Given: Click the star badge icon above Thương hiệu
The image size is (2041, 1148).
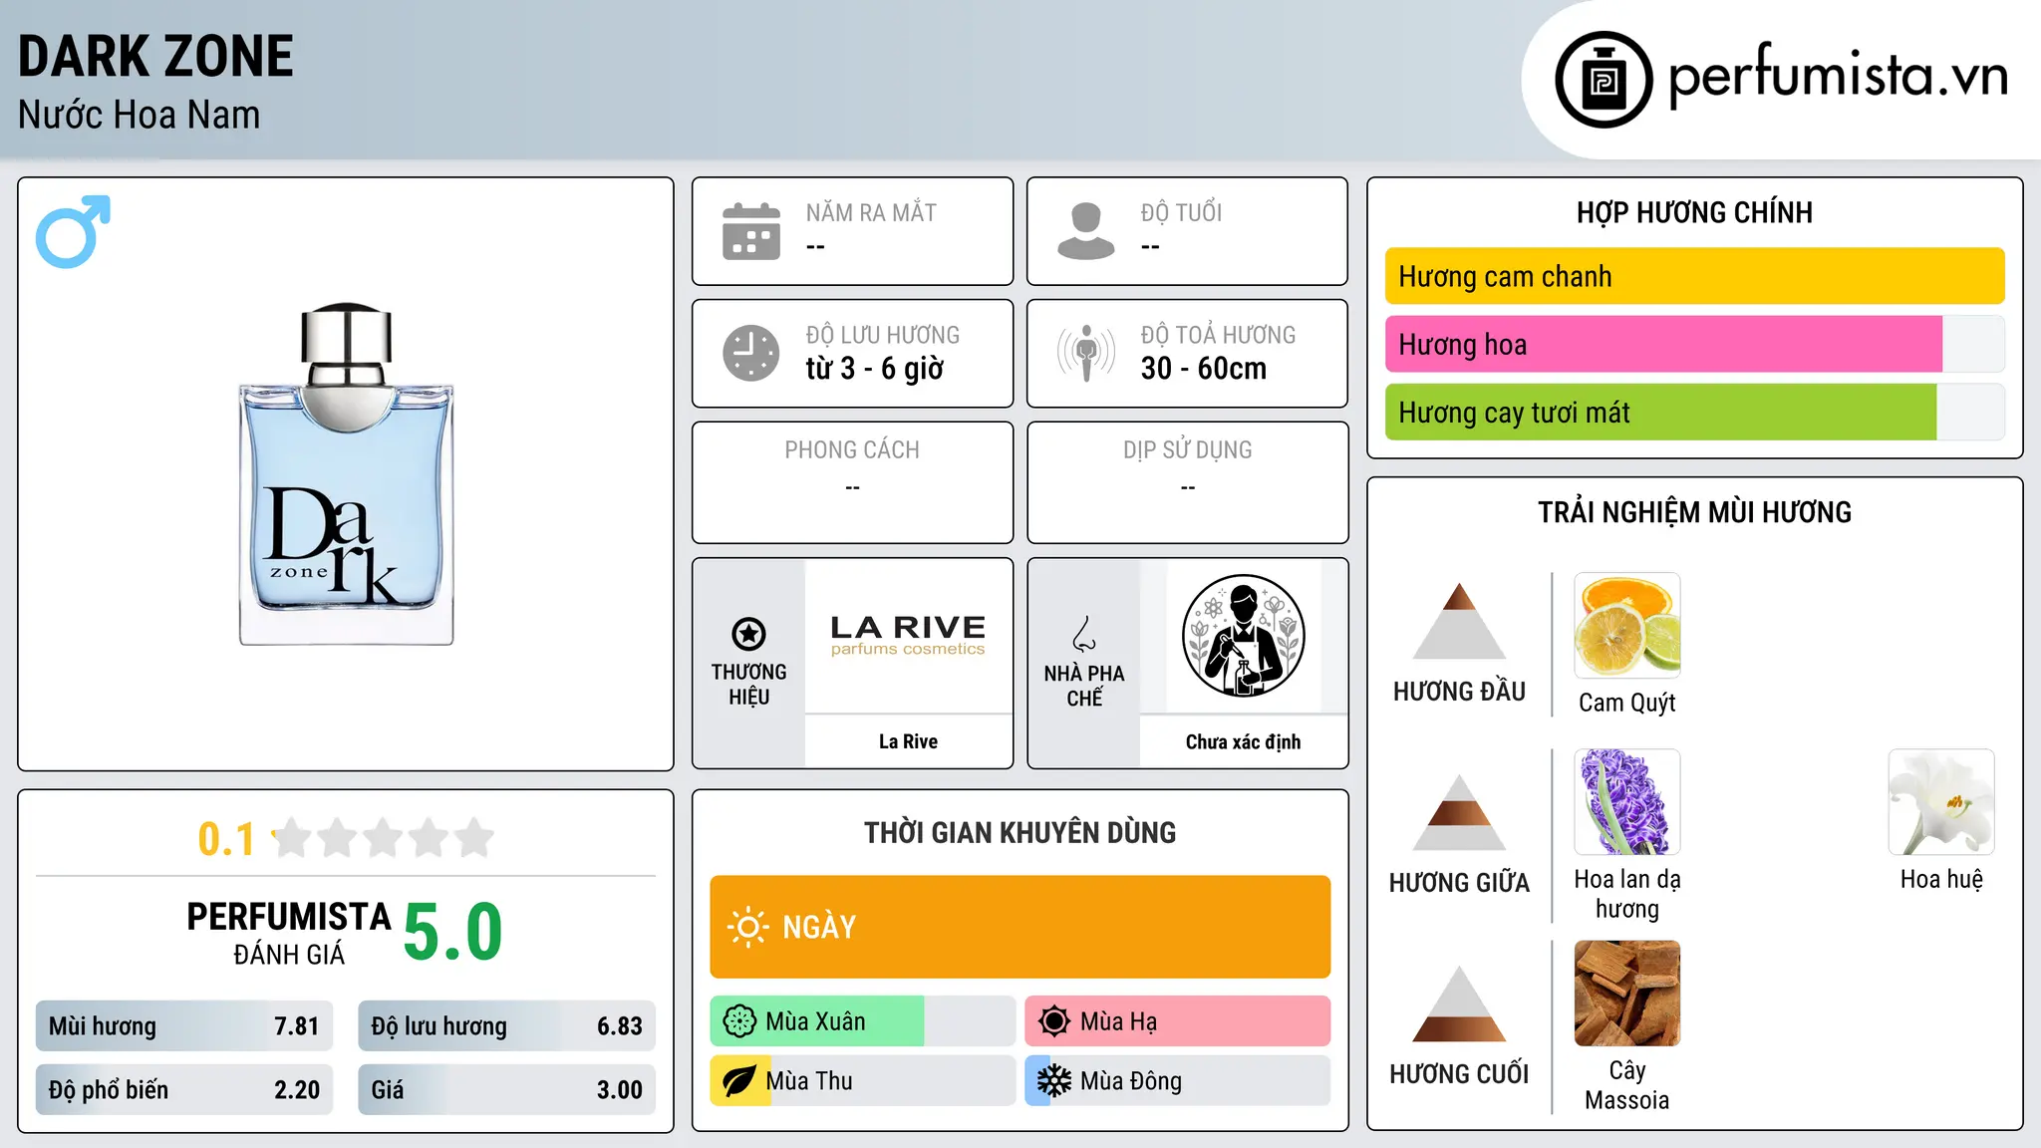Looking at the screenshot, I should point(748,634).
